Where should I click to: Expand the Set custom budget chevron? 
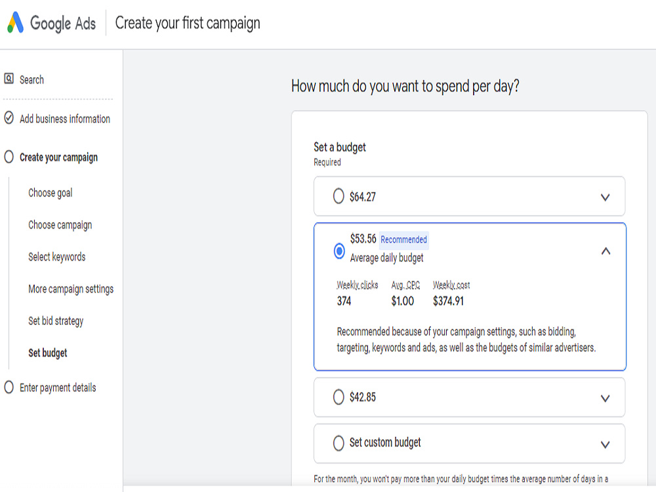(605, 444)
